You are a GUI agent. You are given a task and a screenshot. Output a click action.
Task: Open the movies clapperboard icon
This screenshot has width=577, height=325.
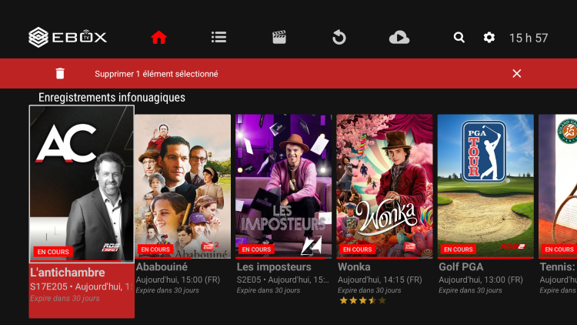[279, 37]
